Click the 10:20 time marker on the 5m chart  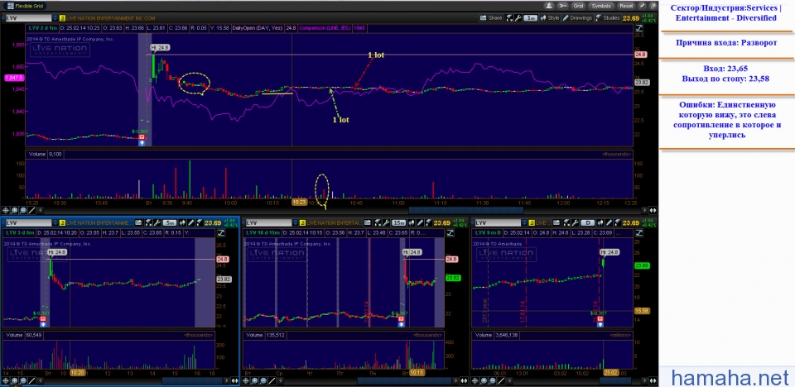(77, 372)
